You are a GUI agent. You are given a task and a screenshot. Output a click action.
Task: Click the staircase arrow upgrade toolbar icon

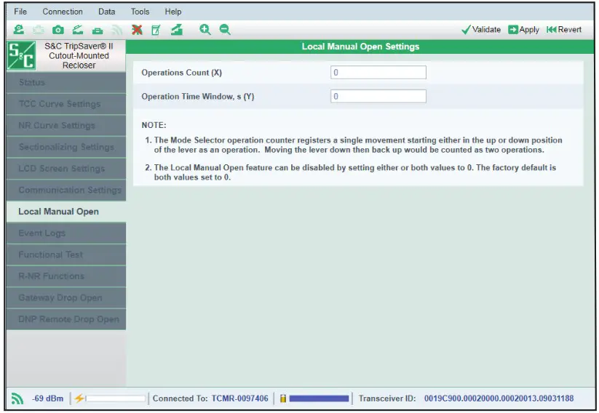pyautogui.click(x=176, y=29)
